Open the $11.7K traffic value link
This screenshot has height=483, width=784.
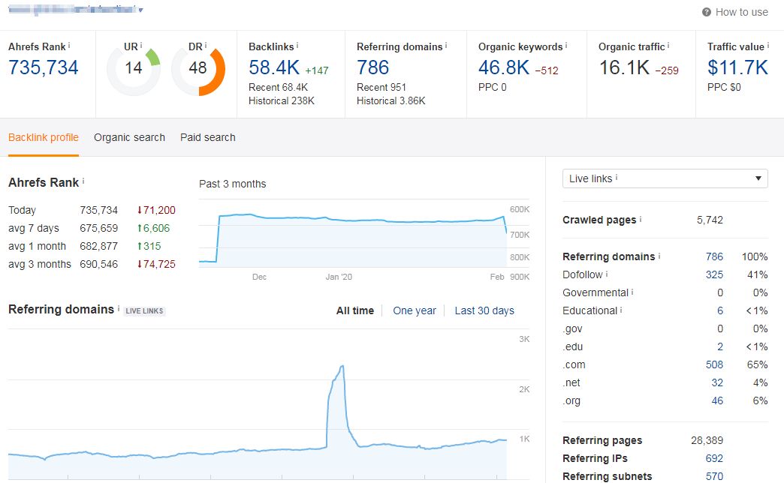pos(737,67)
